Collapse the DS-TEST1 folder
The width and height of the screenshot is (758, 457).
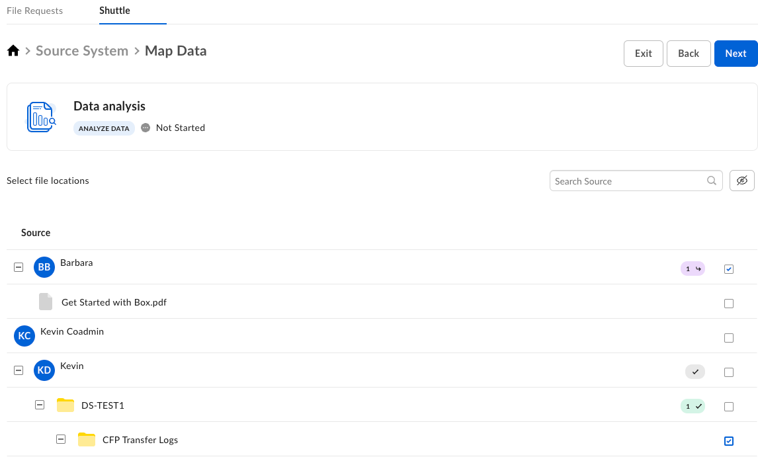click(x=40, y=405)
